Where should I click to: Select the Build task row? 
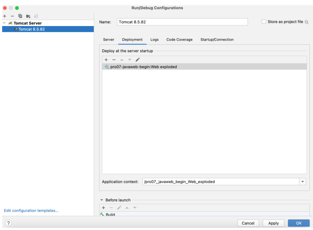tap(204, 214)
